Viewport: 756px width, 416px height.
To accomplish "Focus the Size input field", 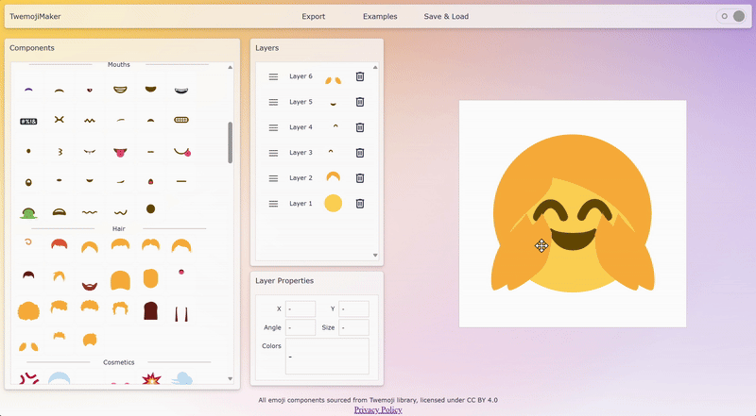I will [353, 327].
